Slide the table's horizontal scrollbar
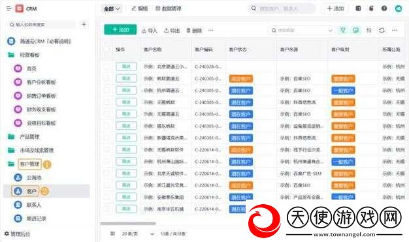 coord(128,223)
